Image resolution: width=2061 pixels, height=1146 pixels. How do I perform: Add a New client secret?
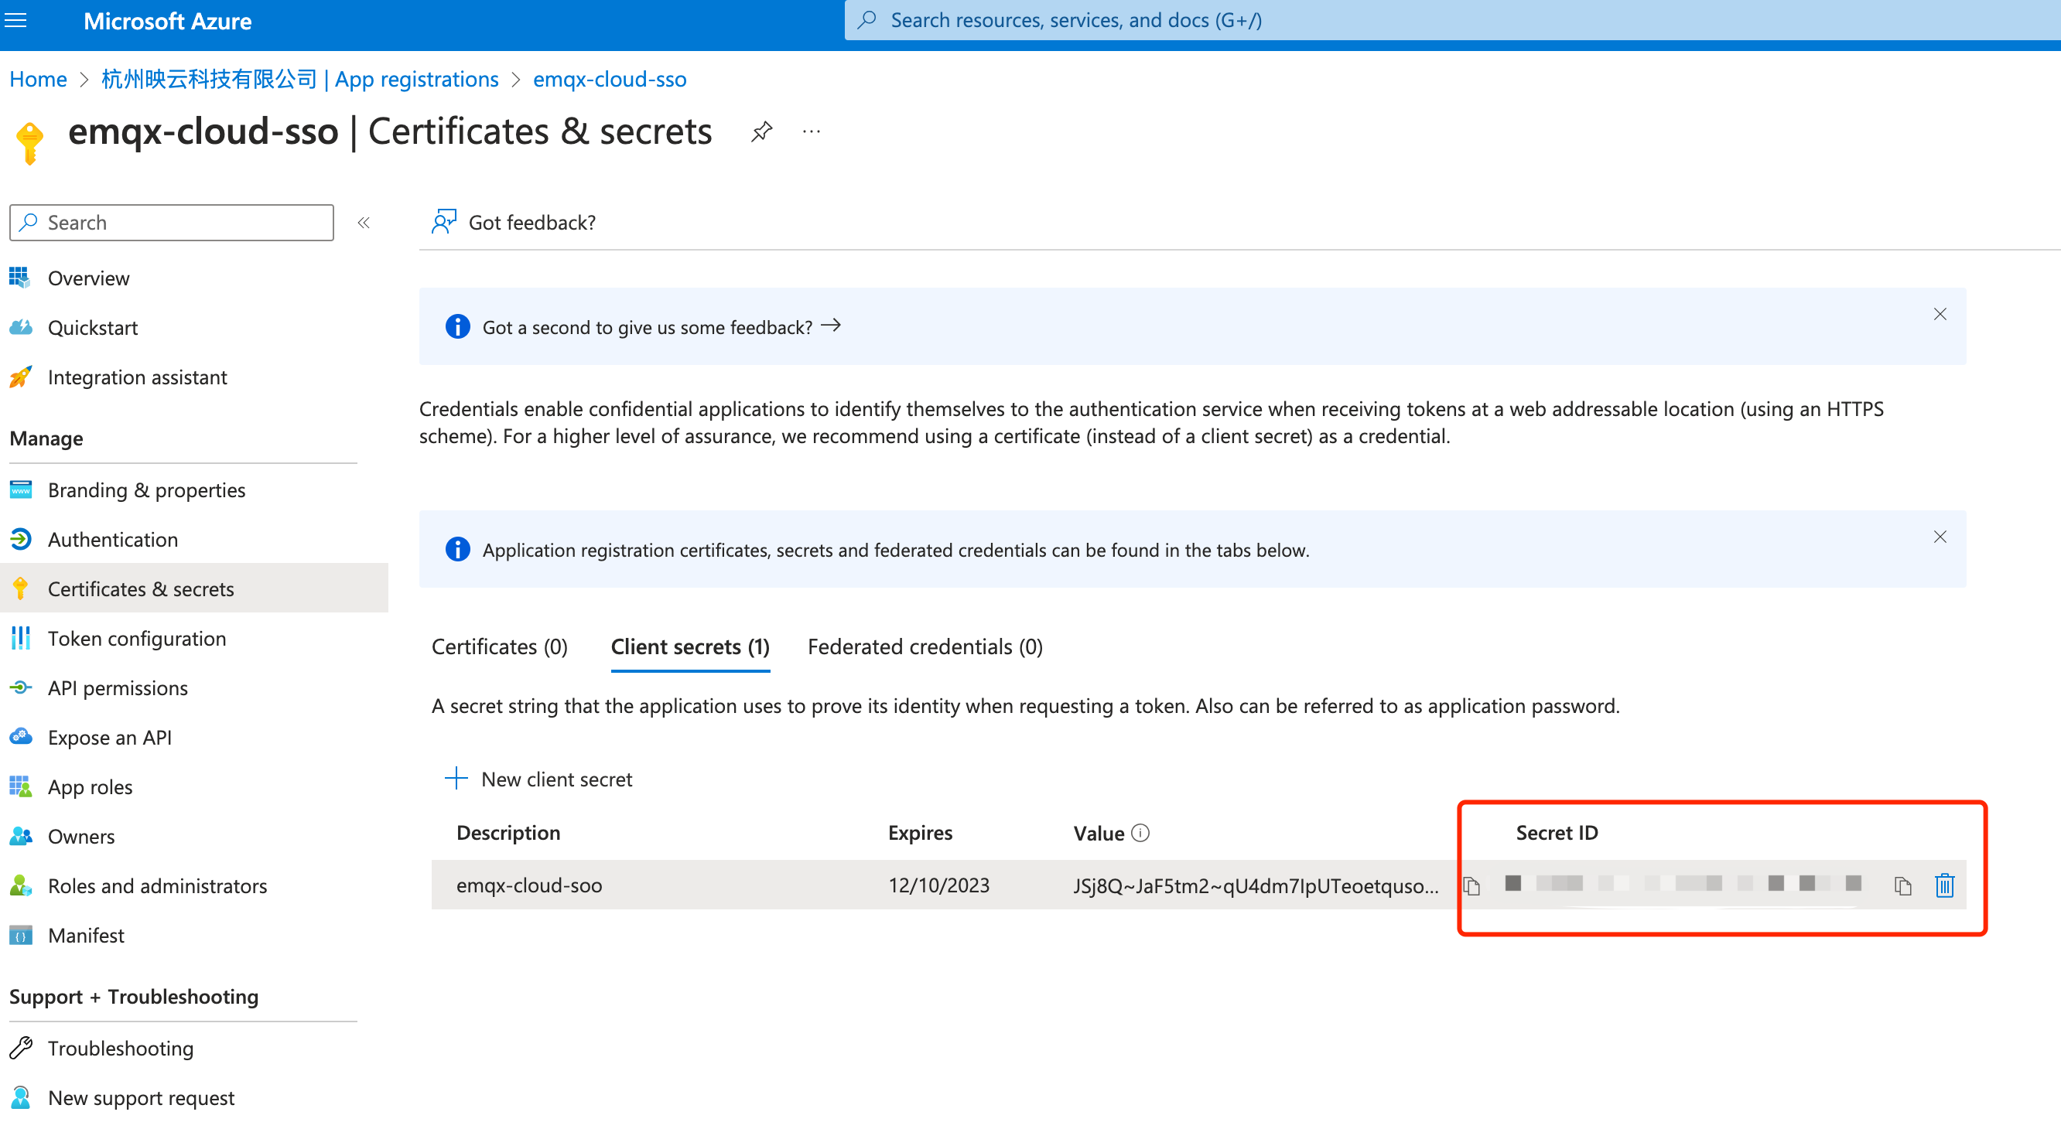click(x=538, y=779)
